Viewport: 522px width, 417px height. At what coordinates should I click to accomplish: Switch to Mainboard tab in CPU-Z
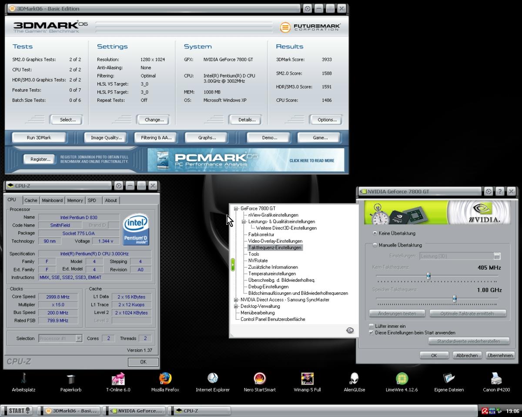[x=52, y=200]
